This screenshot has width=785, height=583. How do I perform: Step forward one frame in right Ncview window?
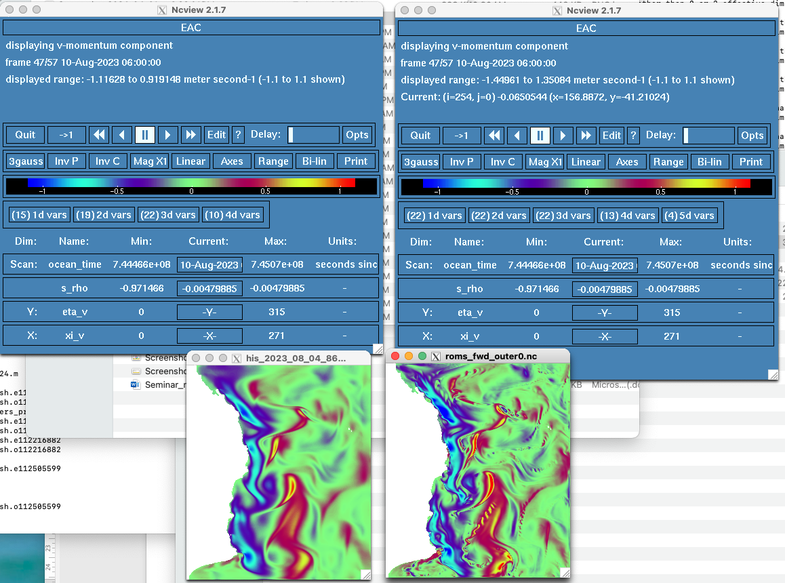pos(563,135)
